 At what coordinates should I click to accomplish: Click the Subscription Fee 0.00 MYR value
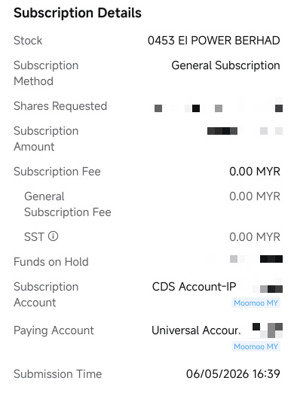tap(255, 172)
